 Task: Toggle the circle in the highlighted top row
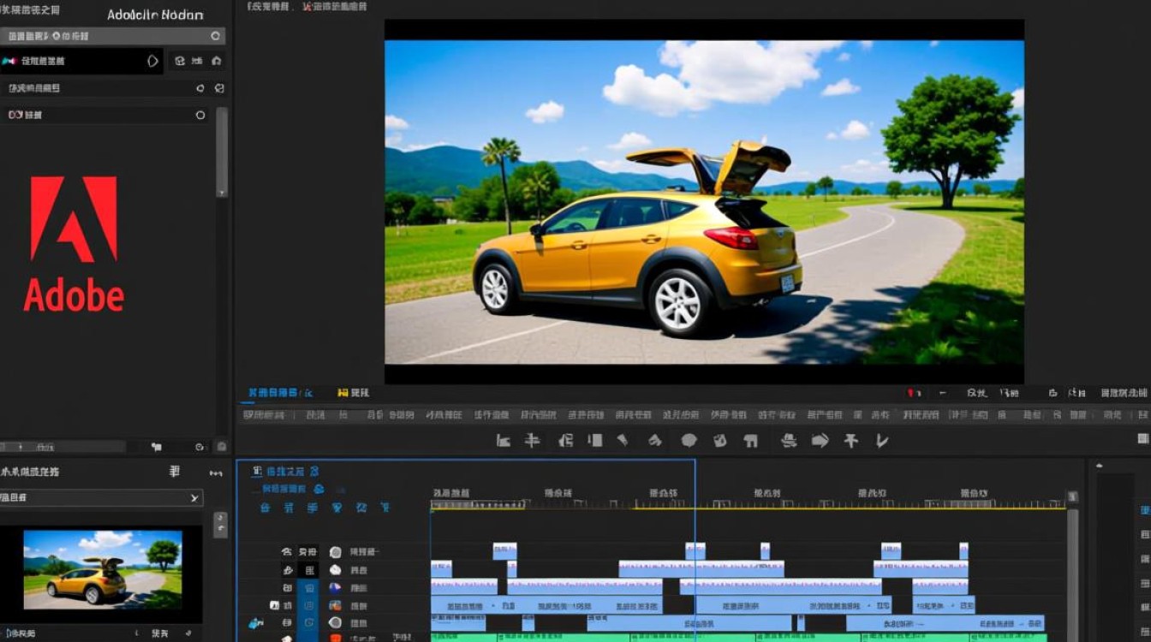click(x=217, y=36)
